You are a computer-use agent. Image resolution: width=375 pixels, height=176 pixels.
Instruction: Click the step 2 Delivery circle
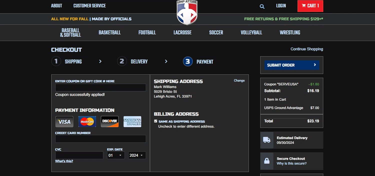tap(122, 61)
